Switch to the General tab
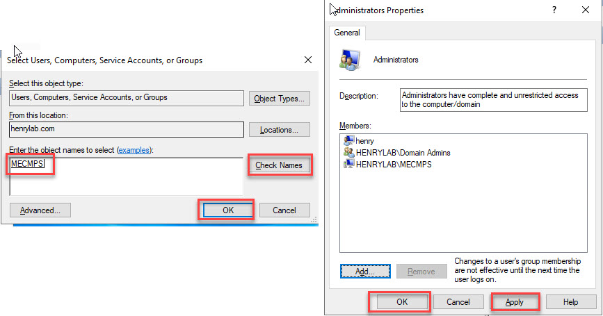The width and height of the screenshot is (603, 316). [x=347, y=33]
